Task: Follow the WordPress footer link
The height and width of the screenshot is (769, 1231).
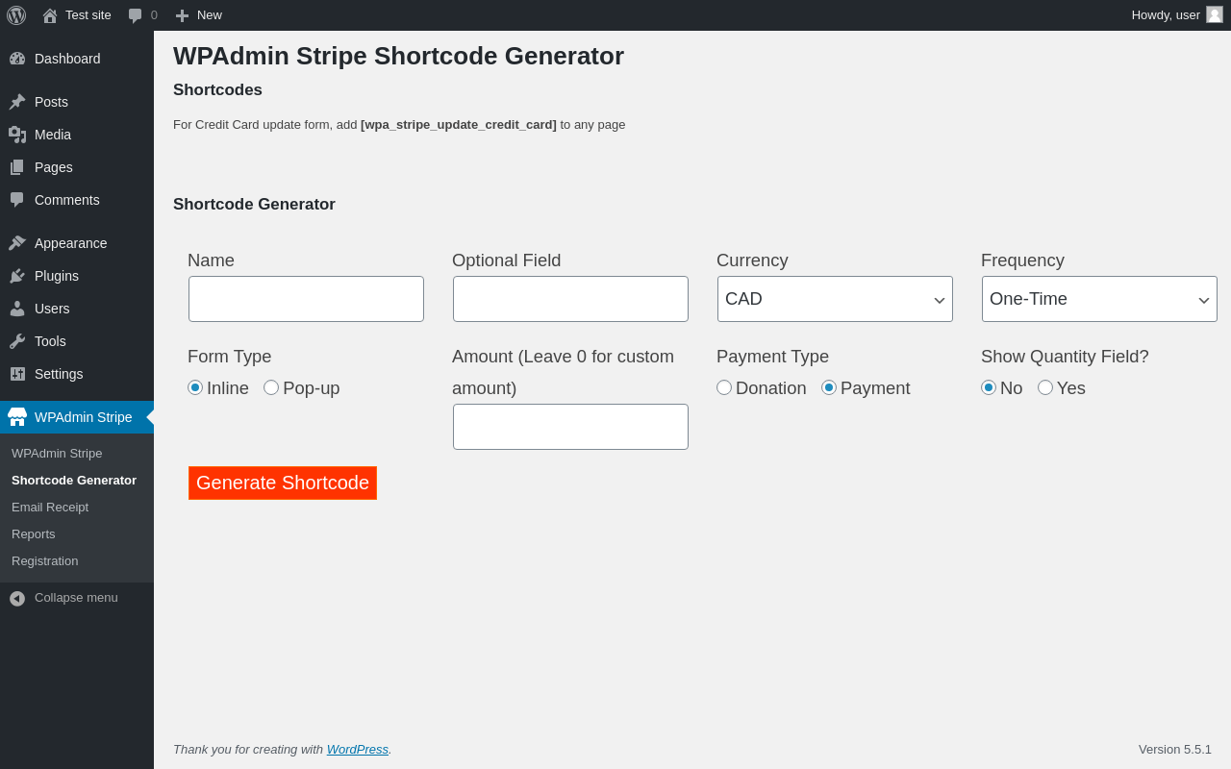Action: (x=358, y=749)
